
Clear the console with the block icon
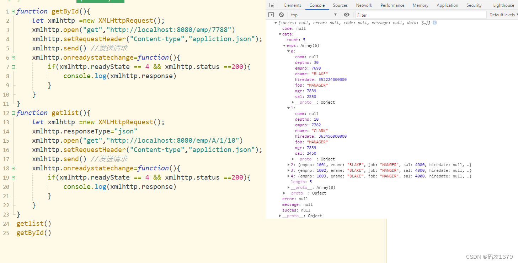pos(281,15)
